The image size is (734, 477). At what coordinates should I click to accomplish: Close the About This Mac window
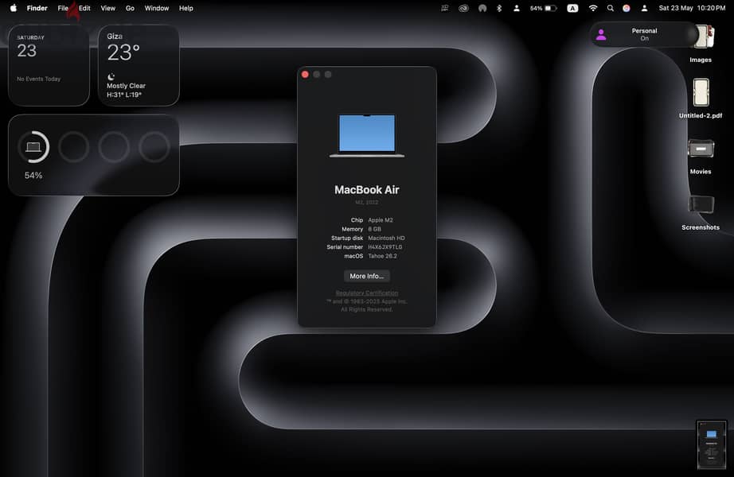[305, 75]
